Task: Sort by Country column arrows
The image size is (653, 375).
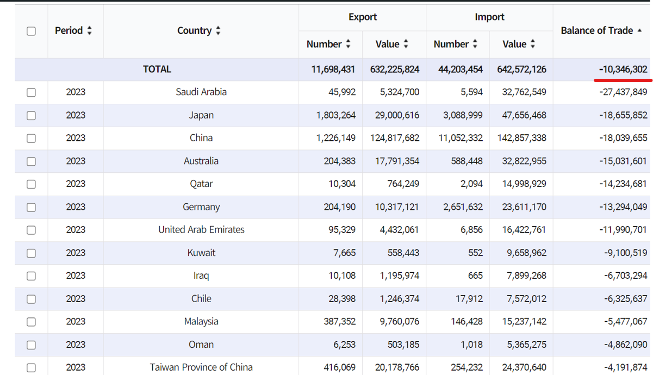Action: tap(218, 31)
